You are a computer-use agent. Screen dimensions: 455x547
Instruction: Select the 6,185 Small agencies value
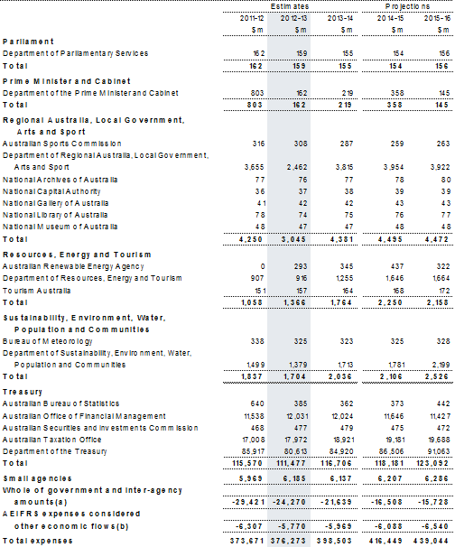click(294, 478)
